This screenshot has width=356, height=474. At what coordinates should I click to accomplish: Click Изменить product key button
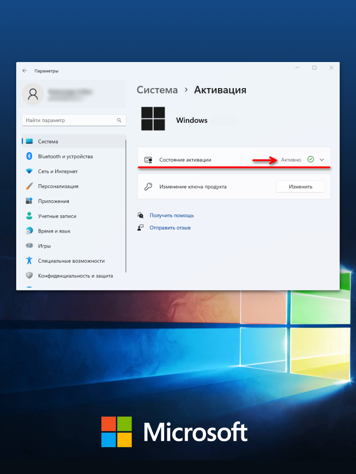300,186
